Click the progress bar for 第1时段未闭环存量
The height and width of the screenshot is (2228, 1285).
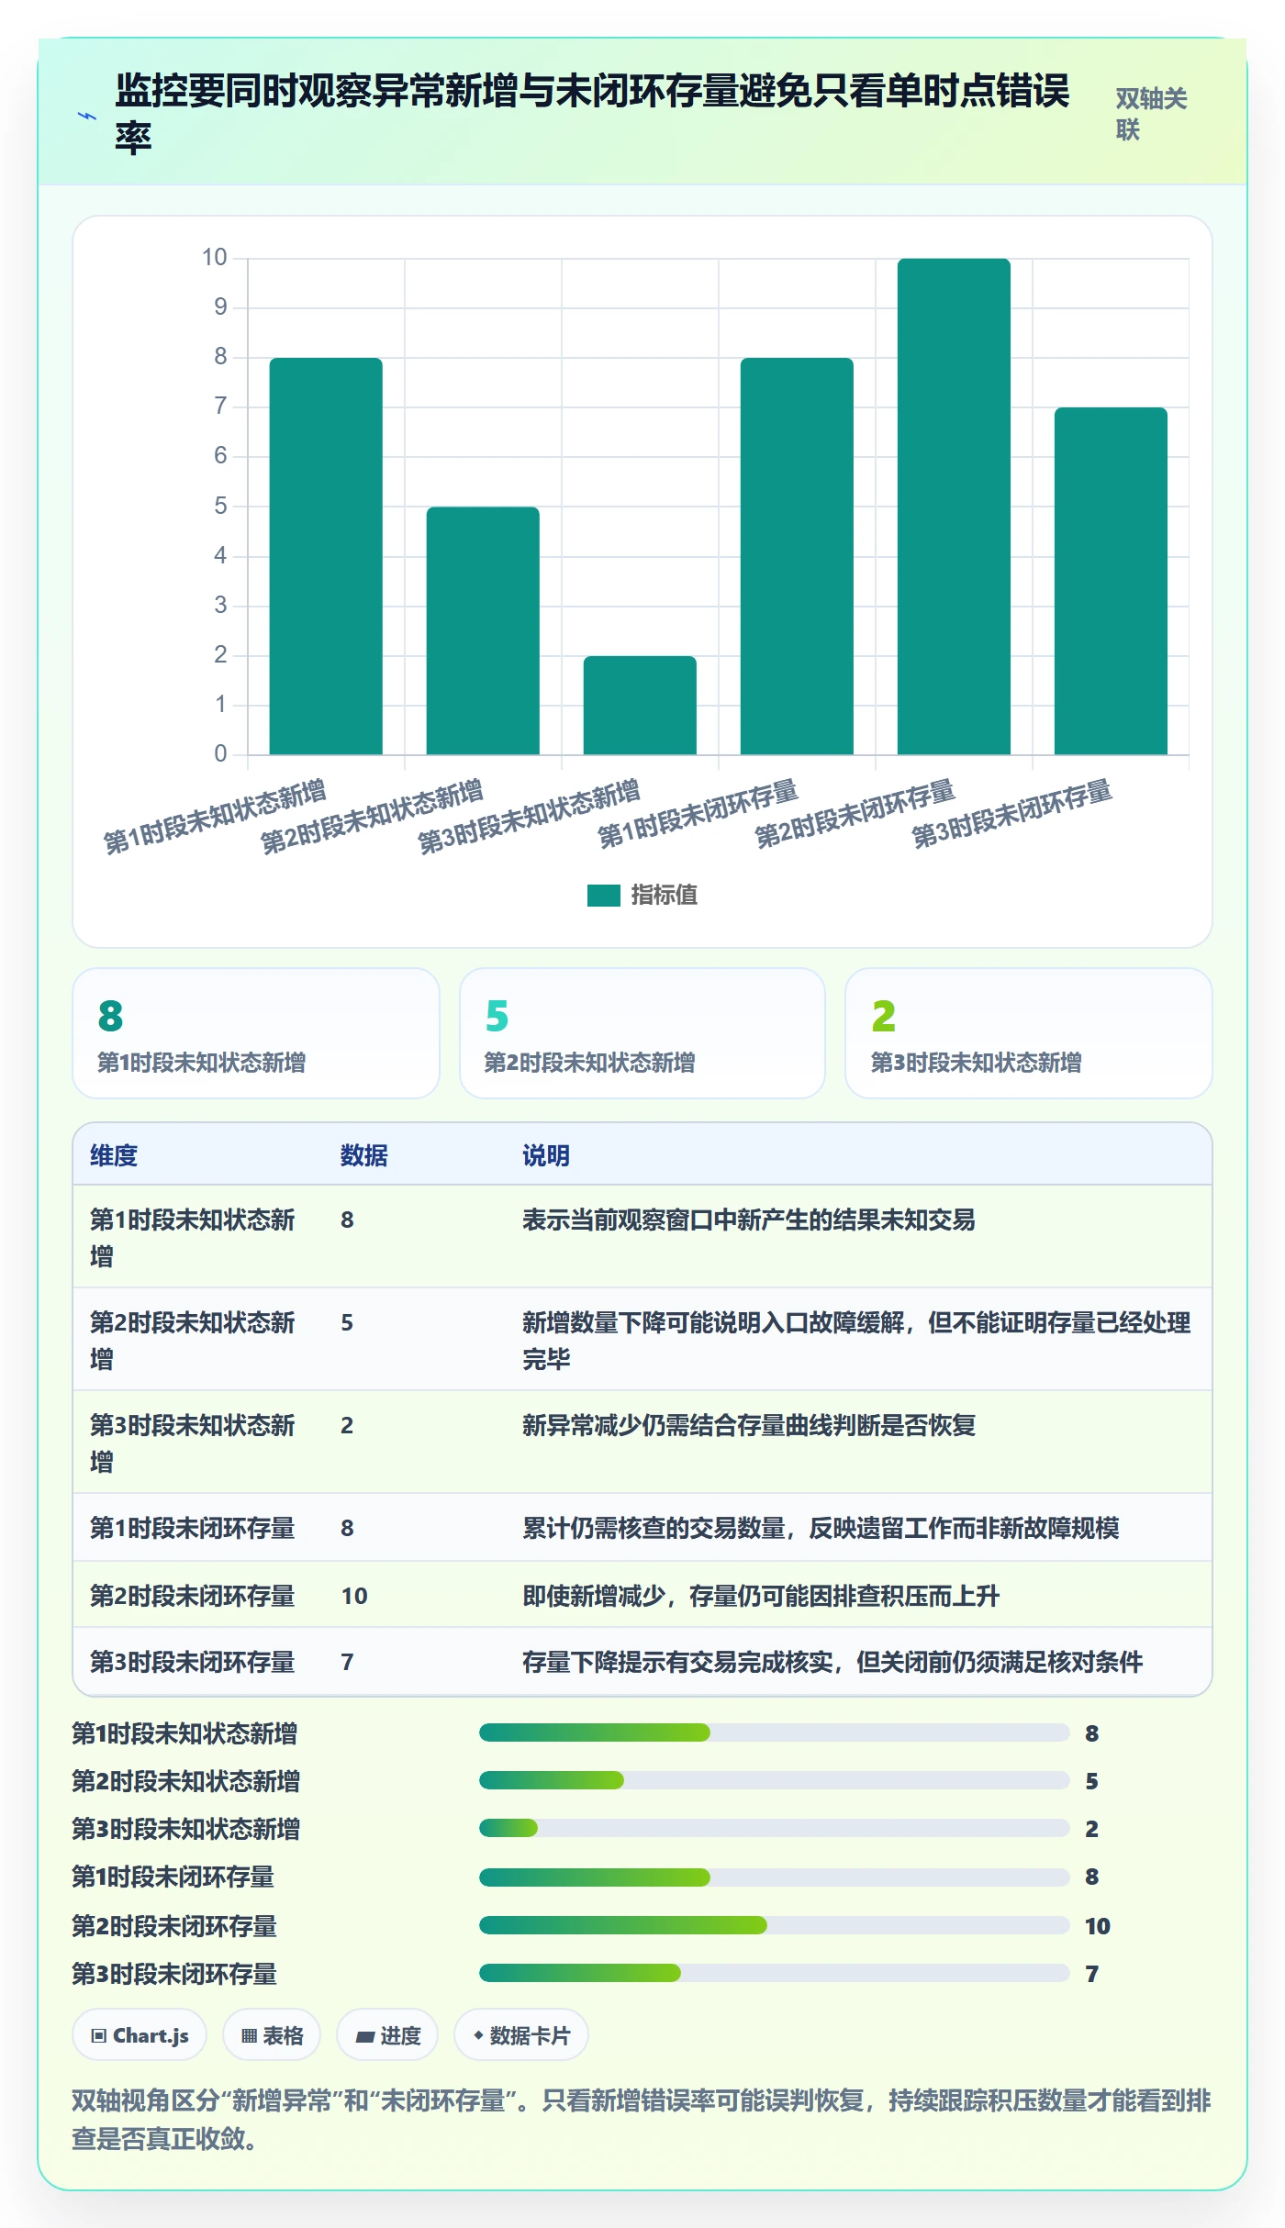774,1877
